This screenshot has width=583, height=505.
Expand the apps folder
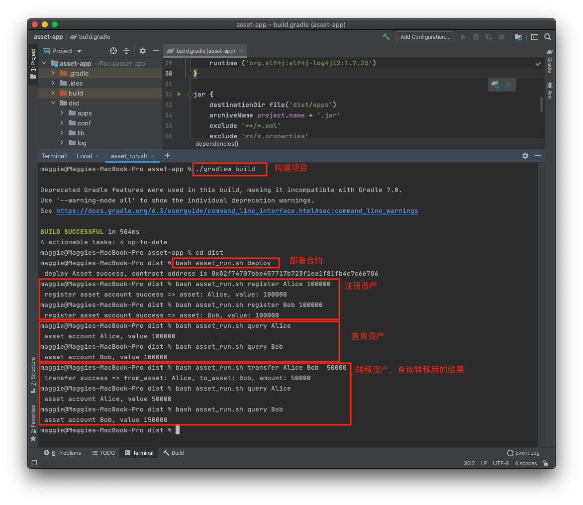[62, 112]
